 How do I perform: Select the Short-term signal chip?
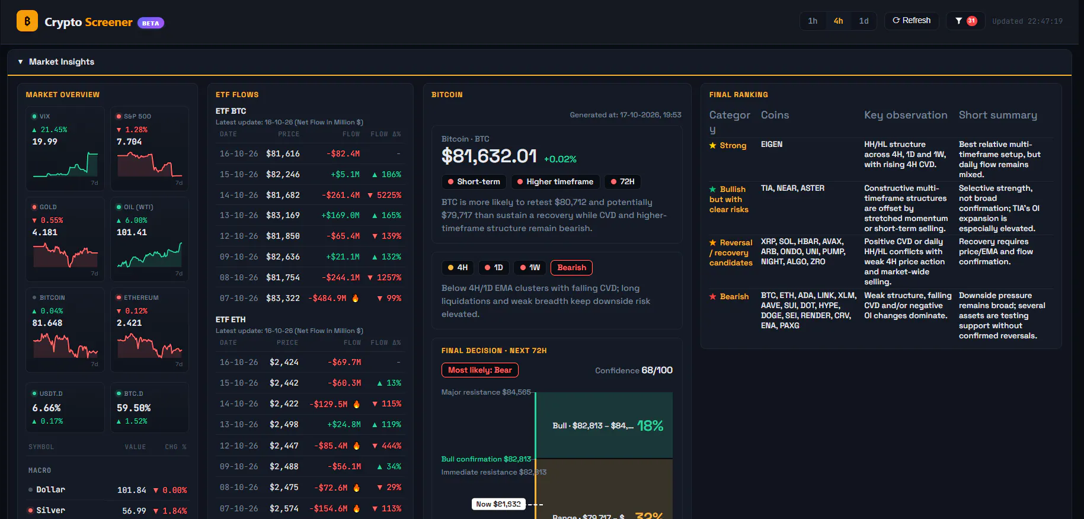pos(474,182)
